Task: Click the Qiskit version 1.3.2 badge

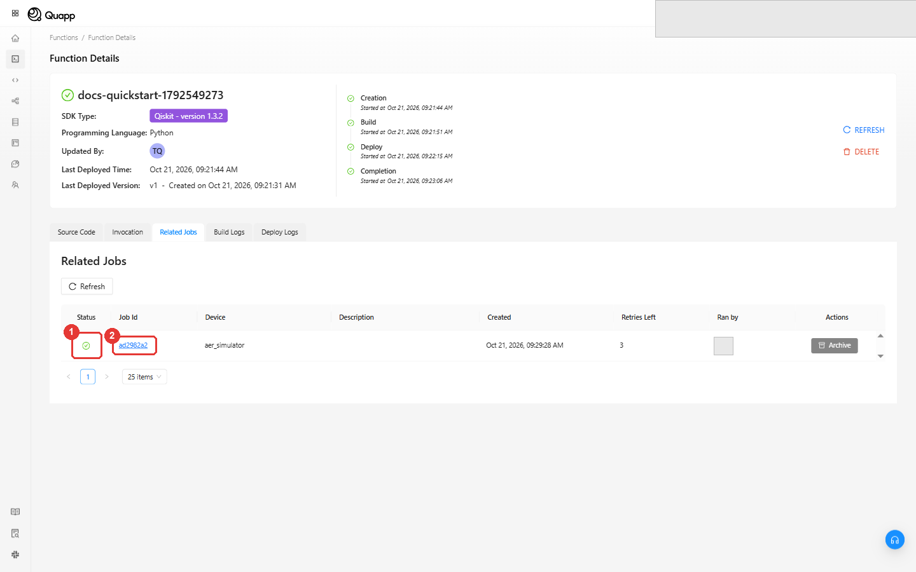Action: tap(188, 116)
